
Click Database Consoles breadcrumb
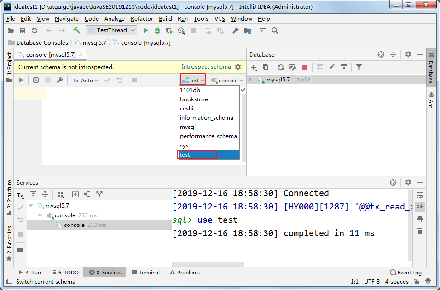point(39,43)
